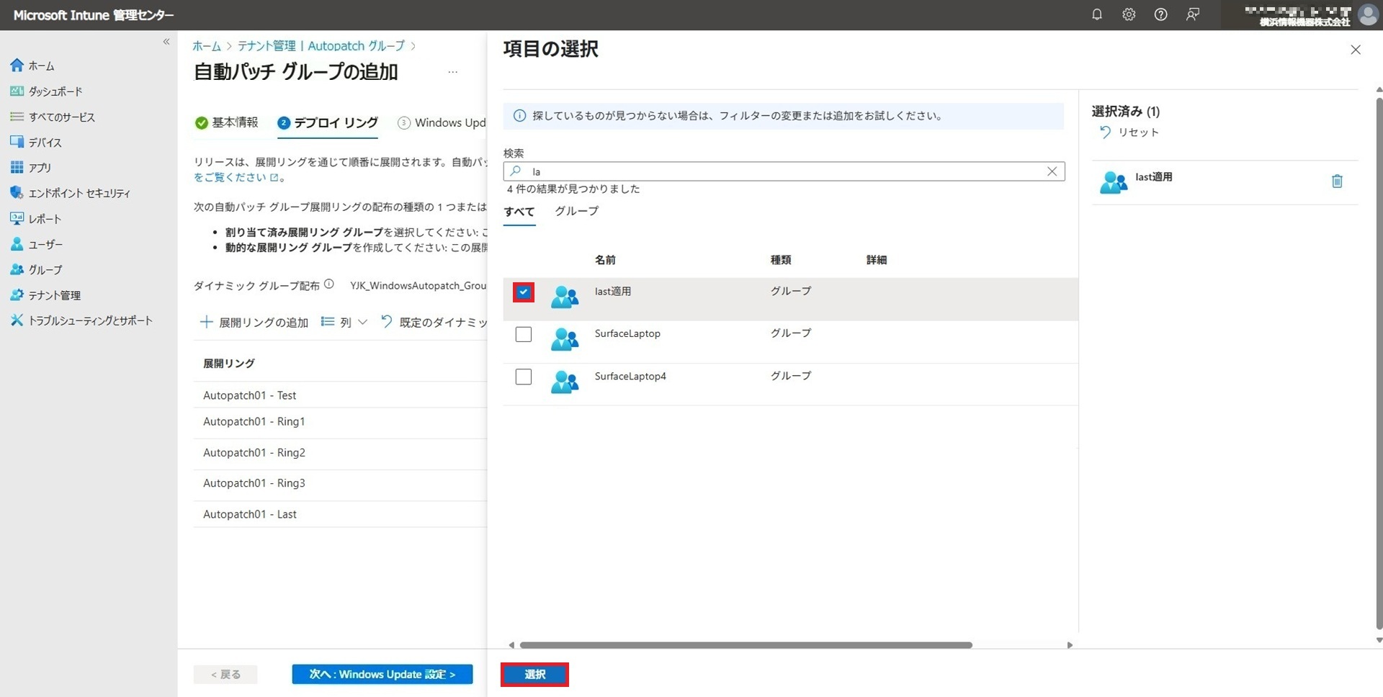Click the 選択 confirm button
1383x697 pixels.
pos(534,675)
